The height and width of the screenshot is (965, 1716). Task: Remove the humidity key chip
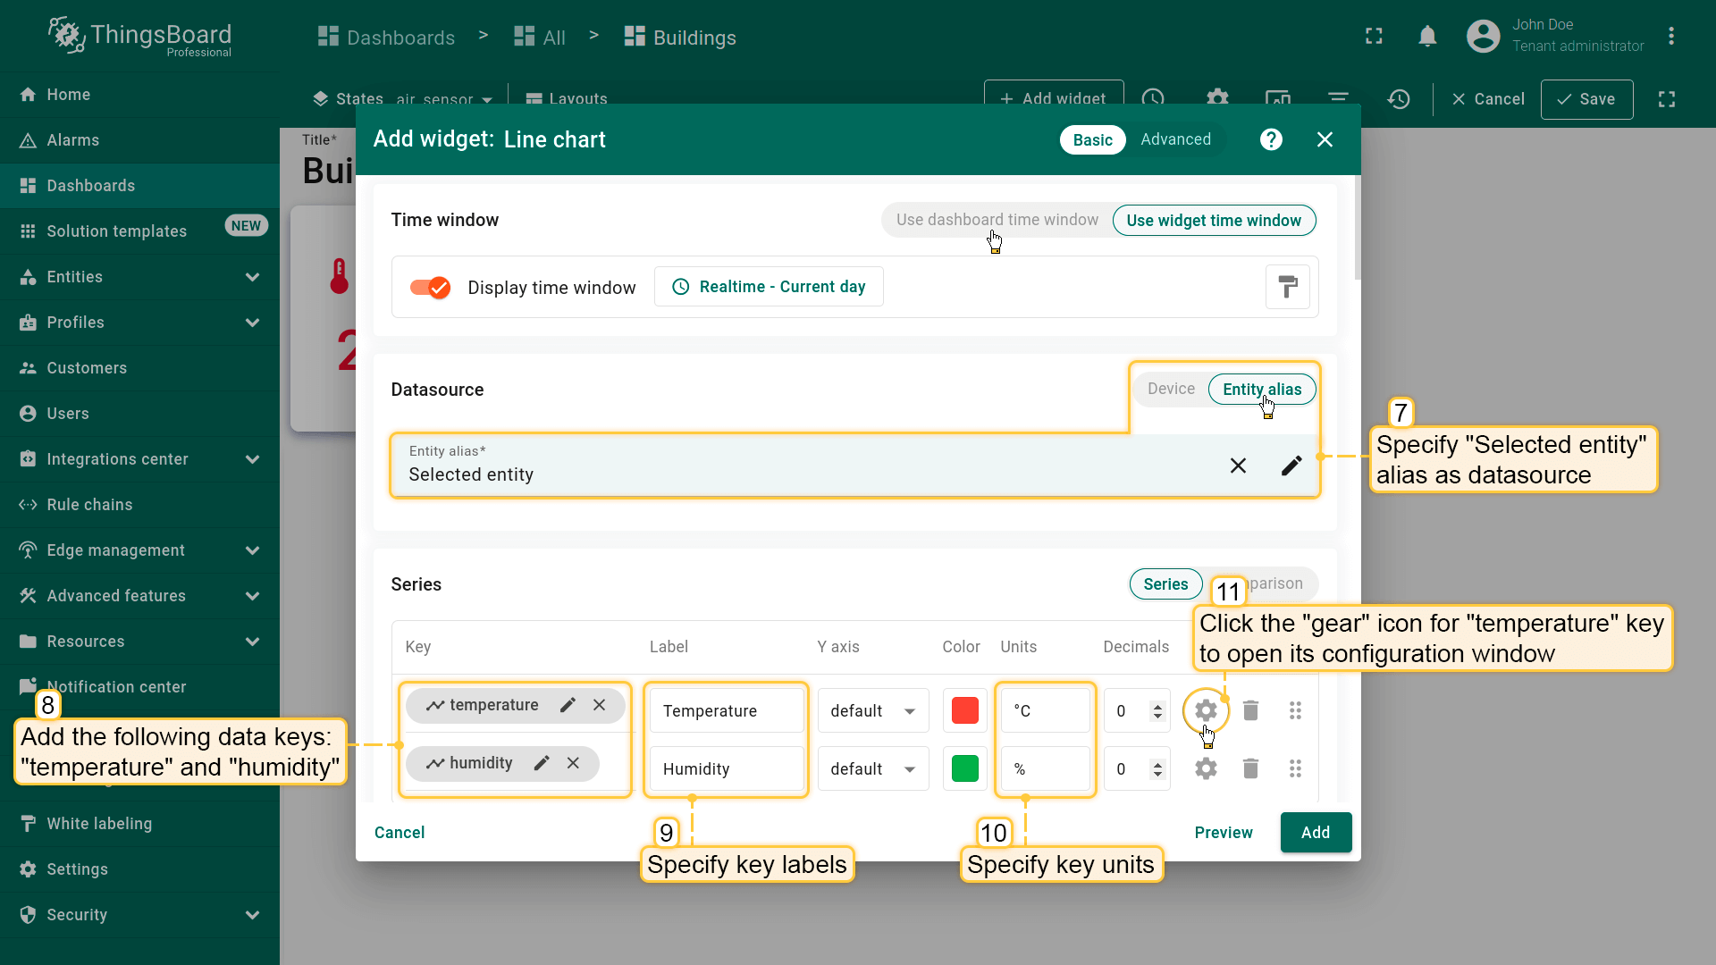[573, 763]
